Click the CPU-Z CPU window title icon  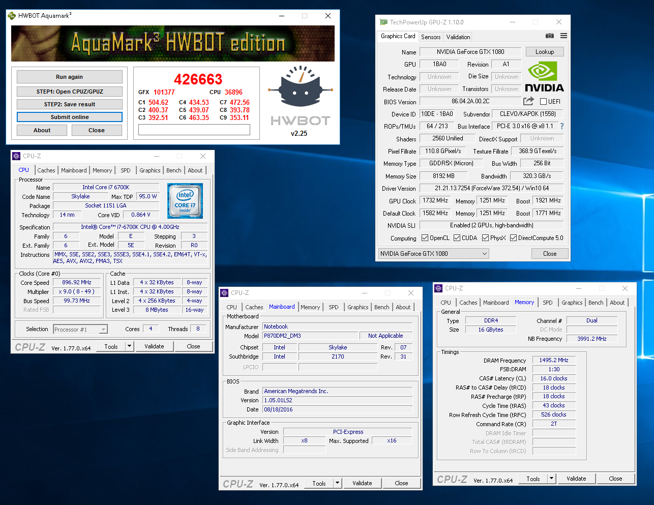[16, 156]
